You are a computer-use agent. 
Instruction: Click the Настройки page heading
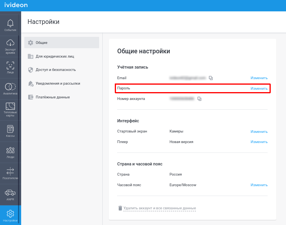(43, 22)
